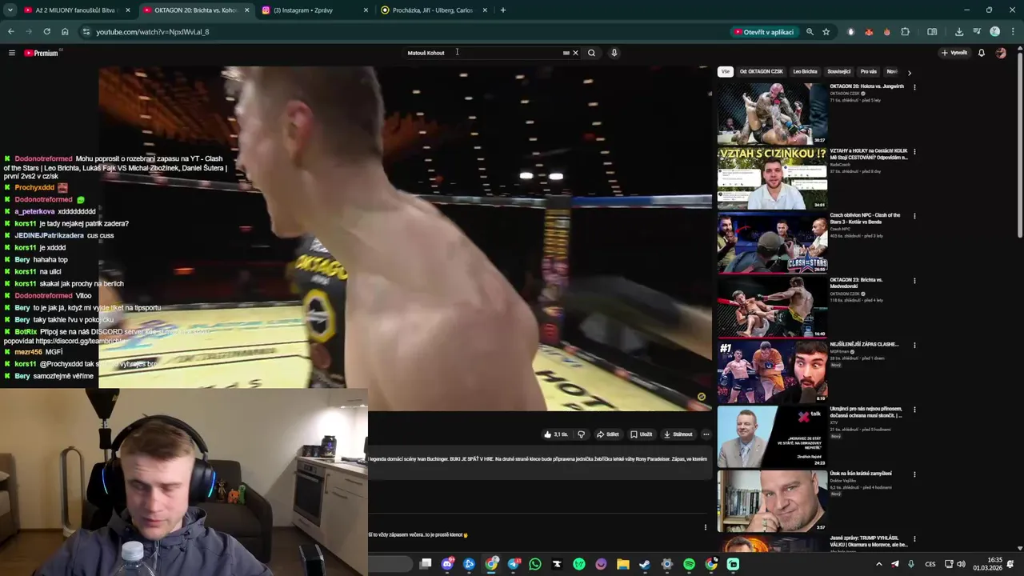This screenshot has width=1024, height=576.
Task: Clear the search box with X icon
Action: [575, 53]
